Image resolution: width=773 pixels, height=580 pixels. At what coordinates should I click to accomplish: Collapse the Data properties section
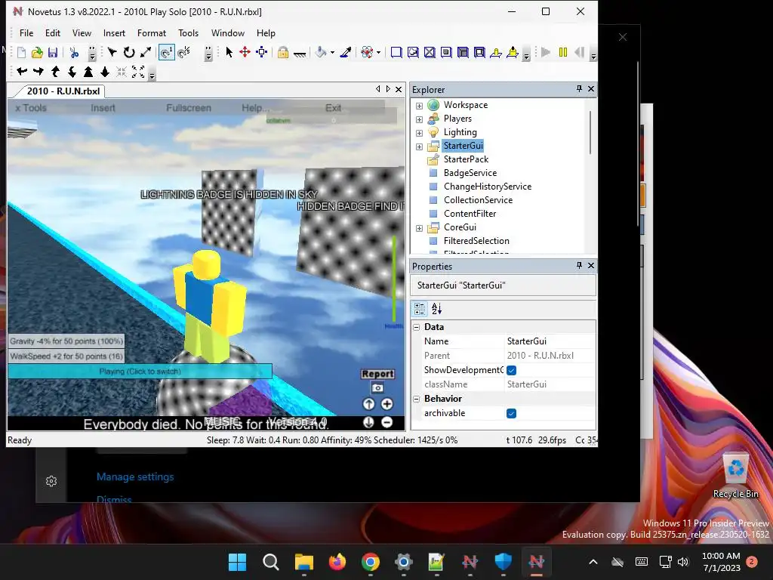pos(417,328)
